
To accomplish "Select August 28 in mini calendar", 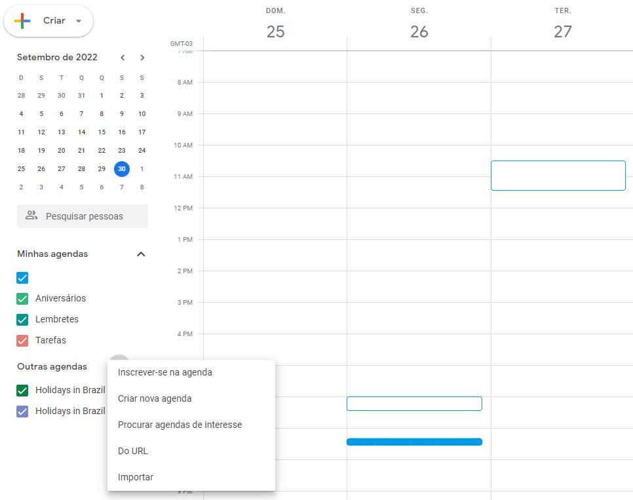I will [21, 95].
